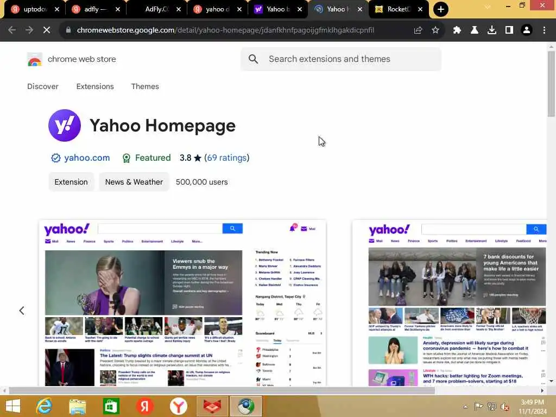This screenshot has width=556, height=417.
Task: Switch to the Rocket tab
Action: [x=394, y=9]
